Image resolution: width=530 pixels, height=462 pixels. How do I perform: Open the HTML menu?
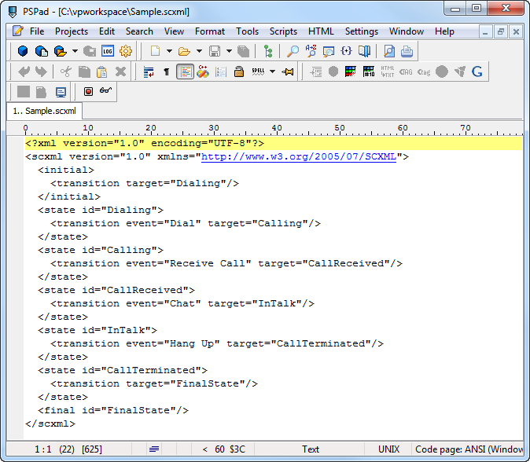point(321,31)
